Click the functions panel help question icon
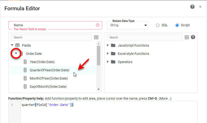The image size is (207, 123). click(193, 37)
